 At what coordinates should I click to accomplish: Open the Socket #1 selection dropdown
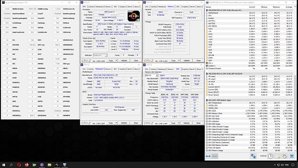point(100,55)
